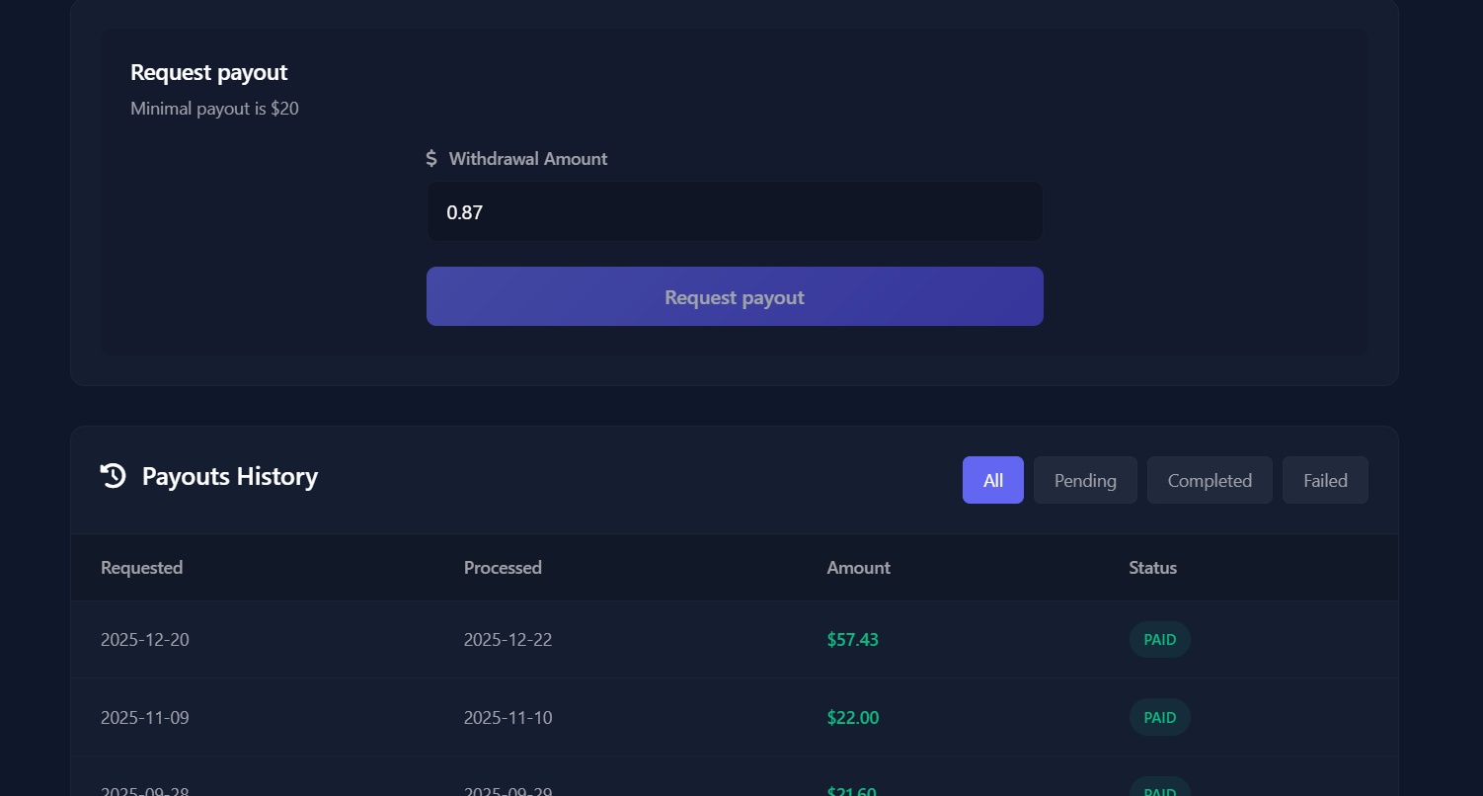Click the dollar sign icon
1483x796 pixels.
pos(431,158)
